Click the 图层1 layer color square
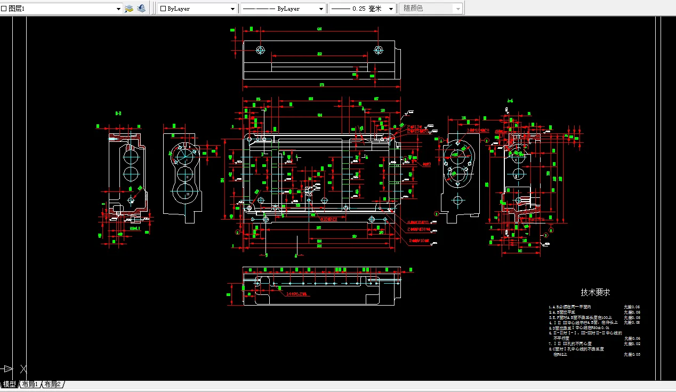The width and height of the screenshot is (676, 392). (x=4, y=9)
